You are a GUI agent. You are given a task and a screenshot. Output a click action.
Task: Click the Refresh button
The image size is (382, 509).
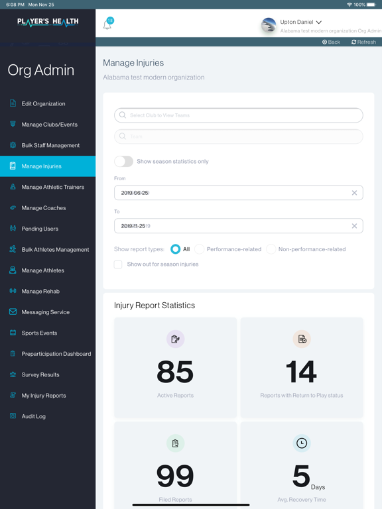(x=363, y=42)
